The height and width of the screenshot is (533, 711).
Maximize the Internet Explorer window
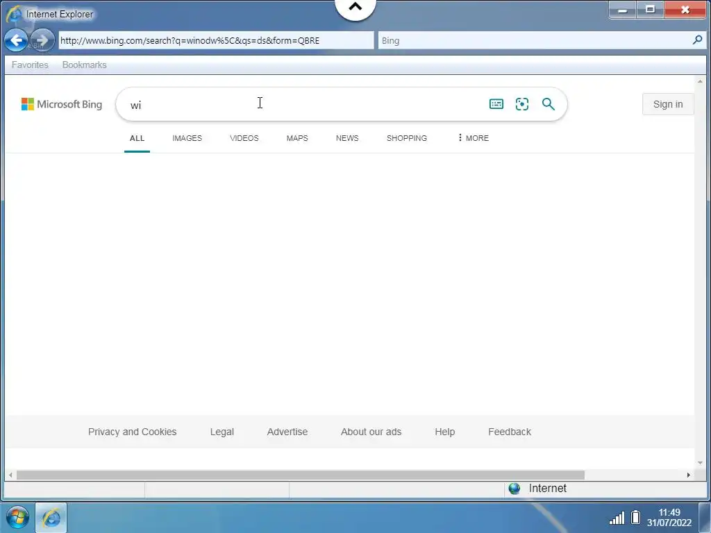(650, 10)
